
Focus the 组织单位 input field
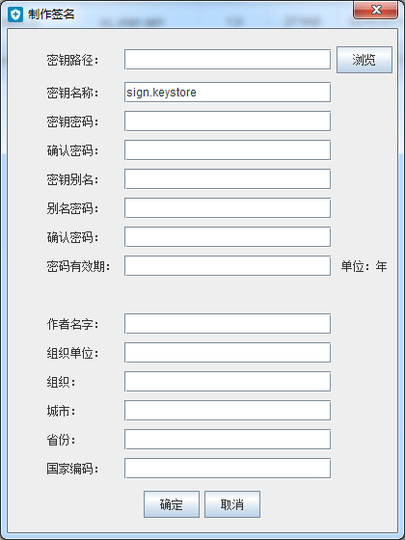pos(228,352)
